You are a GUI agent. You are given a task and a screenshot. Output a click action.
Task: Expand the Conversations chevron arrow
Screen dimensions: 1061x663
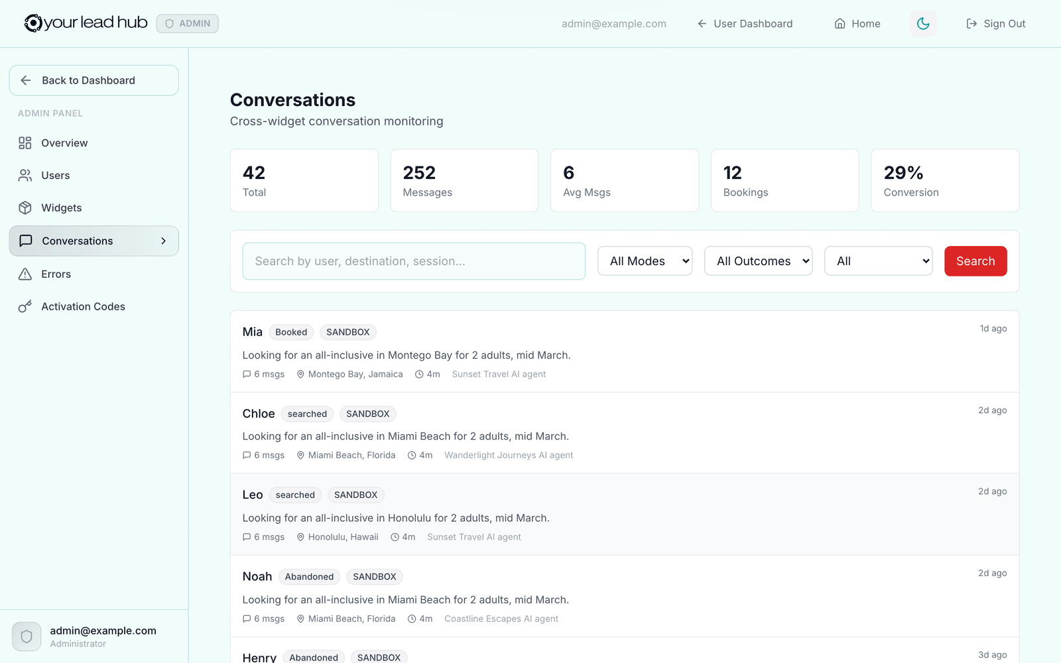[163, 241]
